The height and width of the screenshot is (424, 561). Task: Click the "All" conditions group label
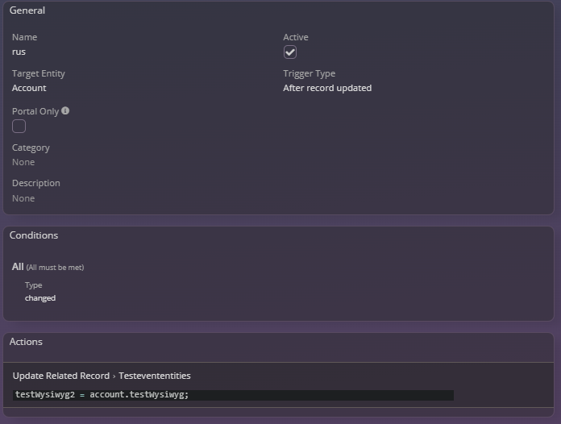coord(18,266)
